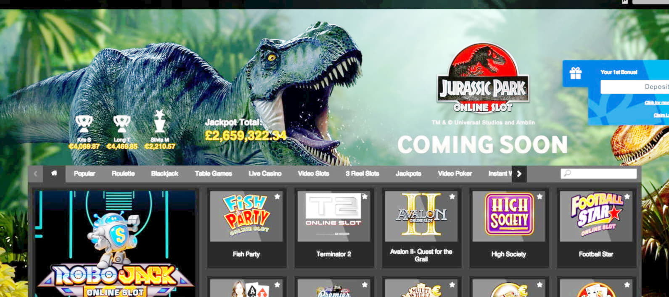669x297 pixels.
Task: Favorite Football Star with star icon
Action: (627, 196)
